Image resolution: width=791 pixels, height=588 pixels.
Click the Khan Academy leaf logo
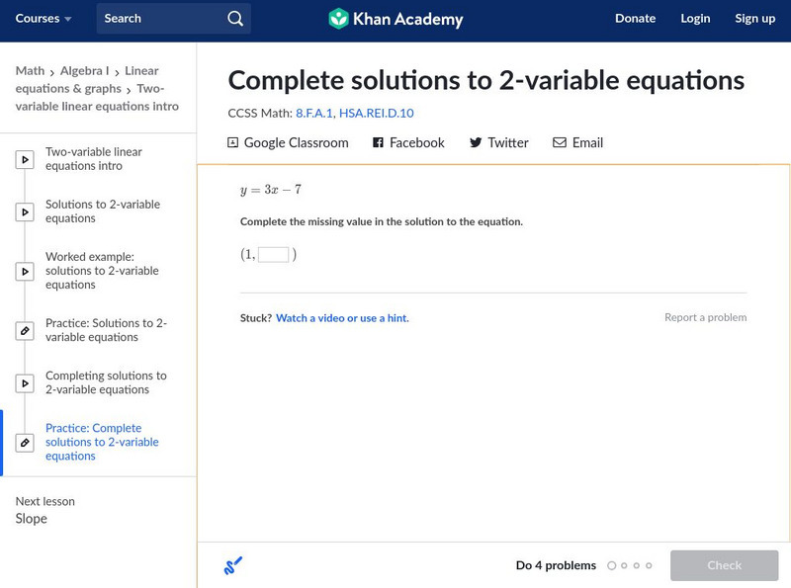(x=341, y=19)
